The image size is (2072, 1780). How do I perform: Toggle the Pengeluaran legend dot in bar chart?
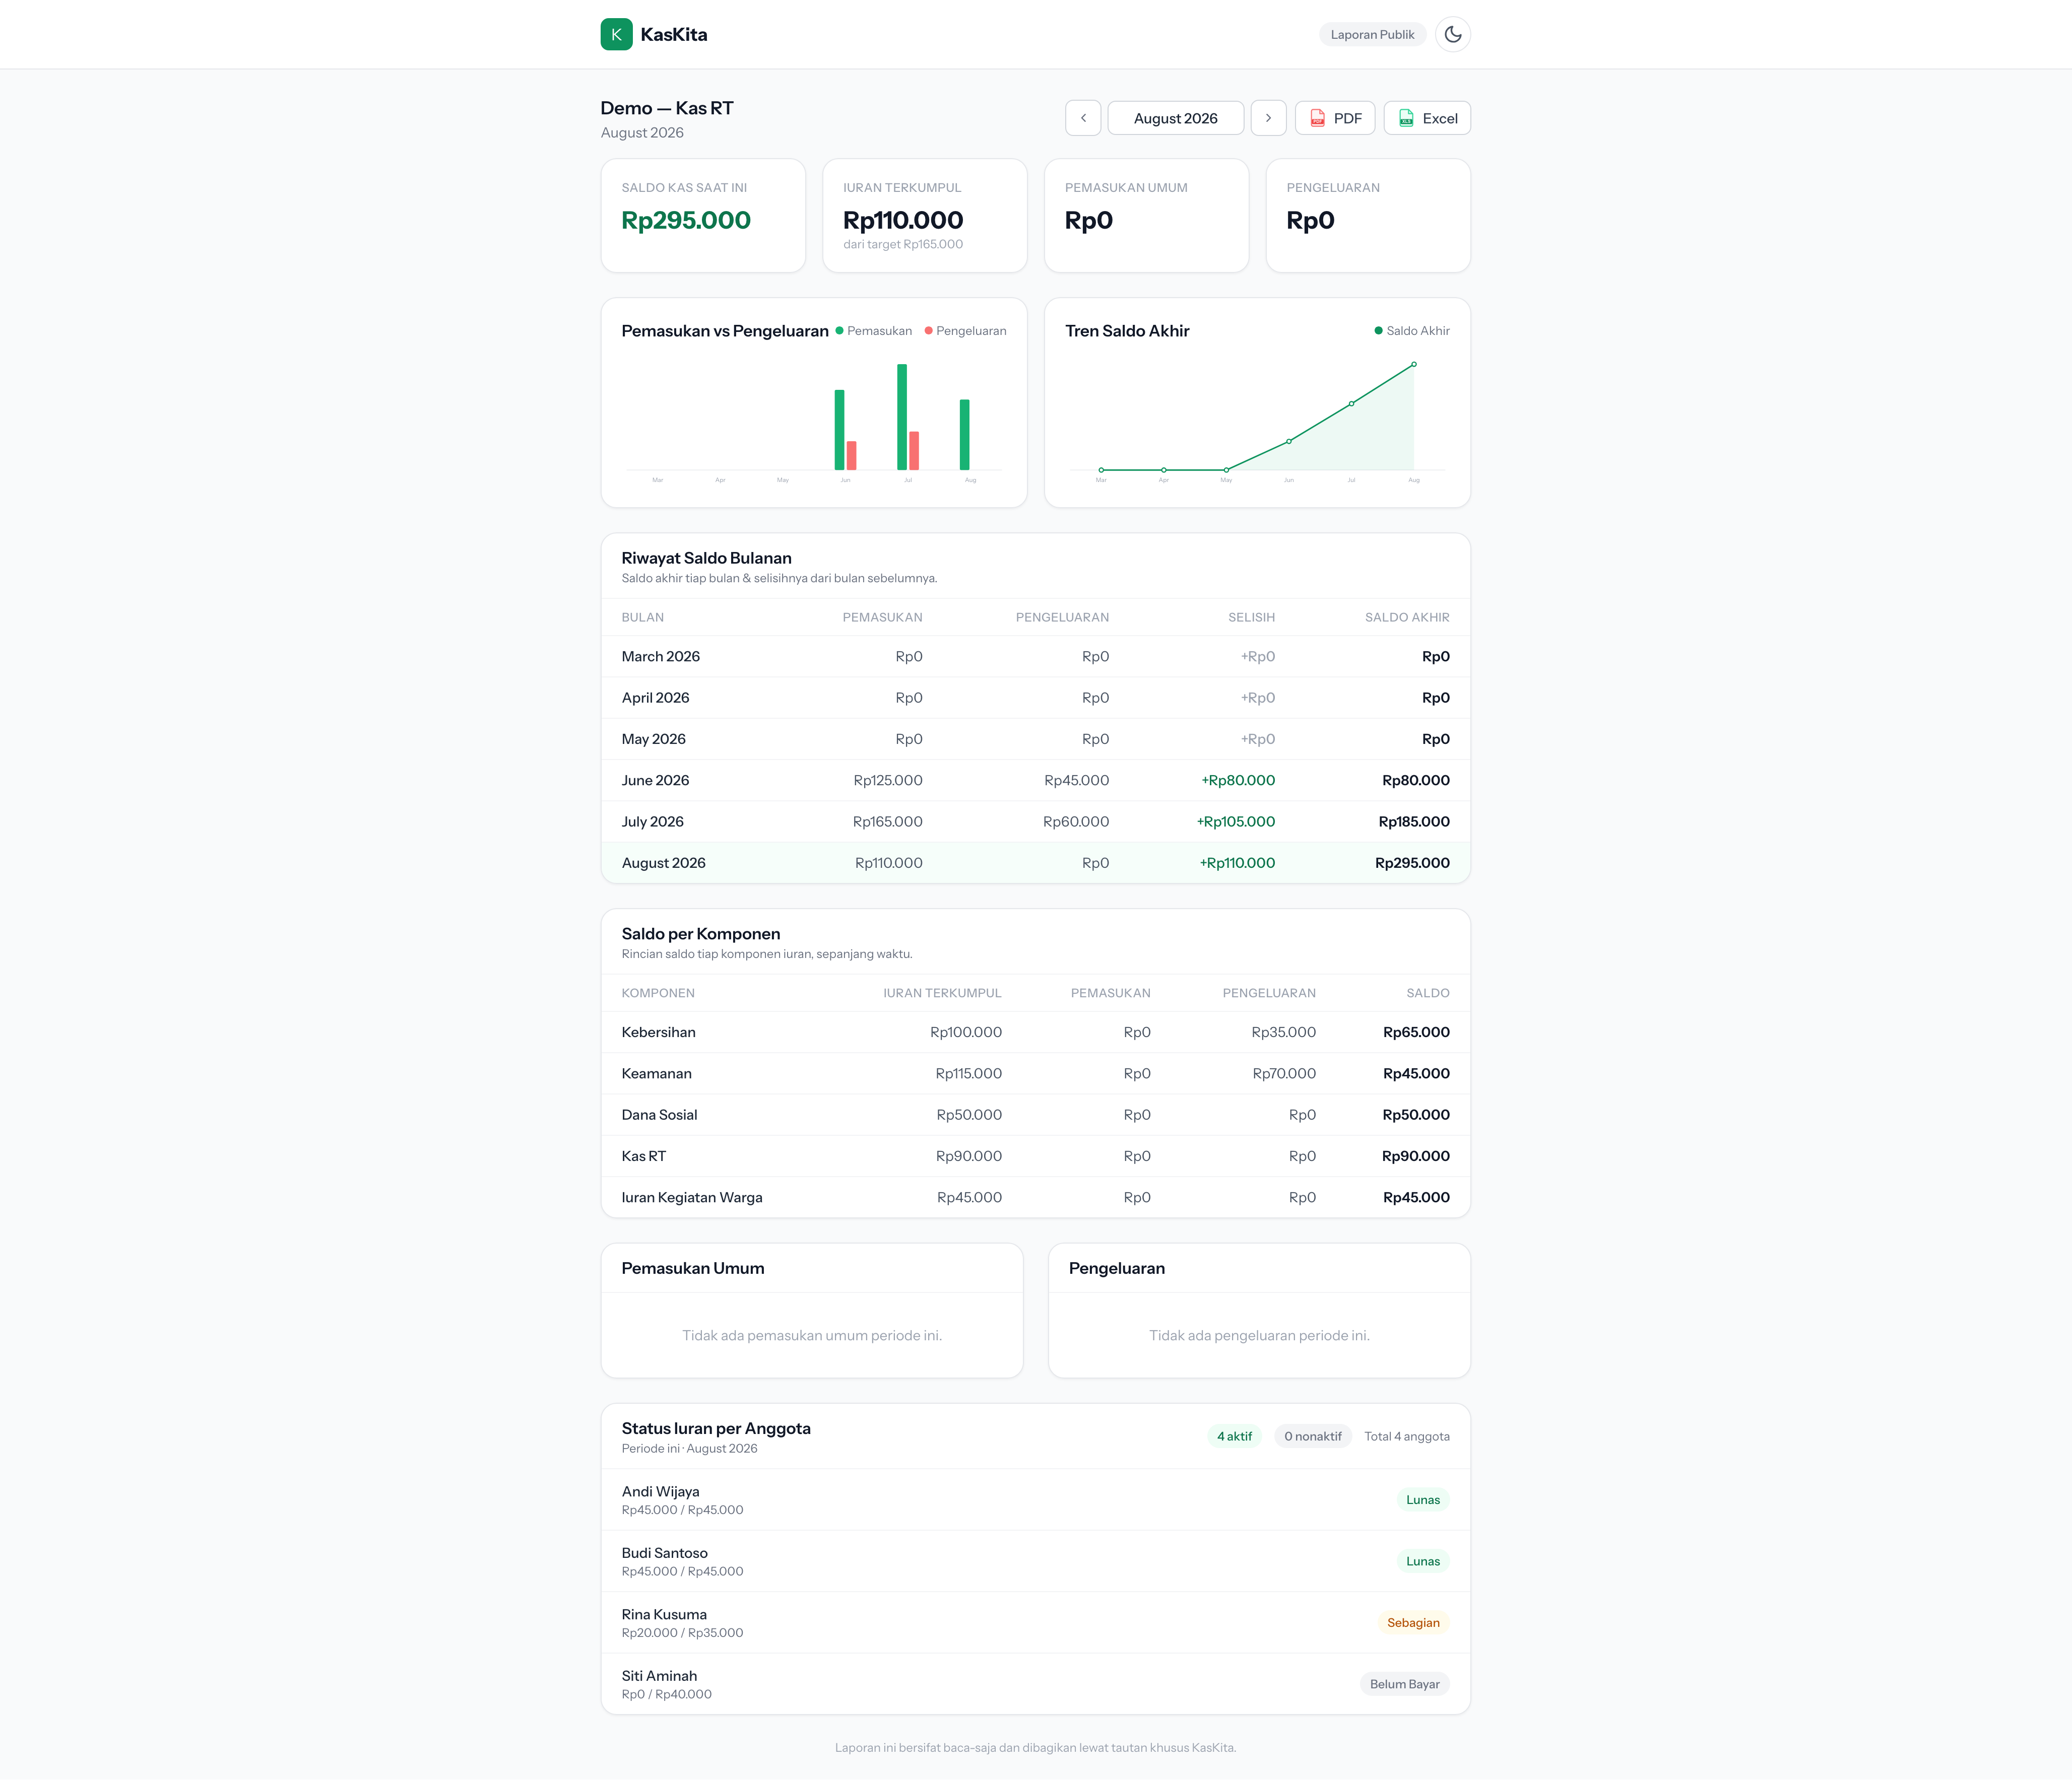point(929,331)
